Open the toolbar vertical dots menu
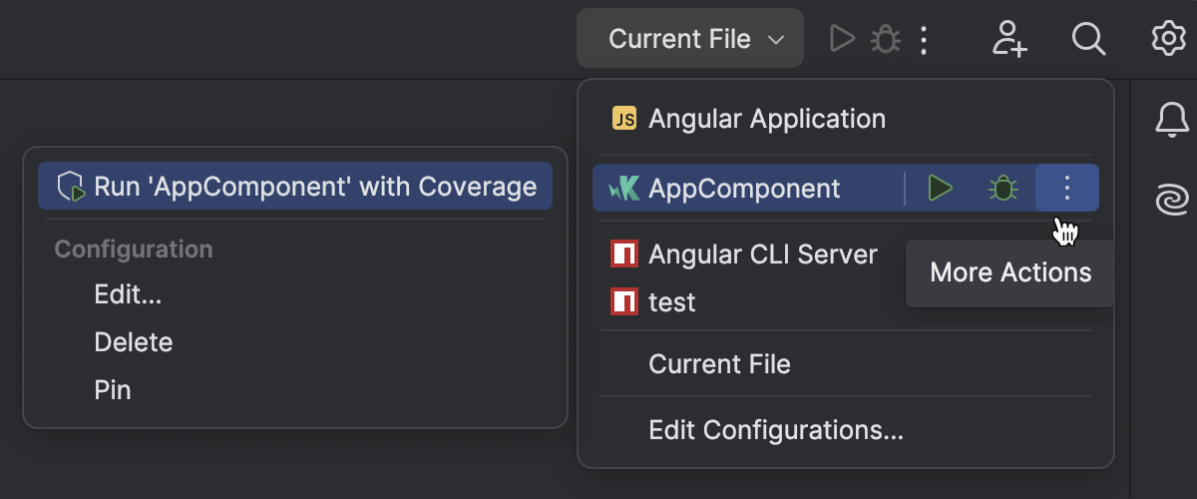1197x499 pixels. click(925, 39)
